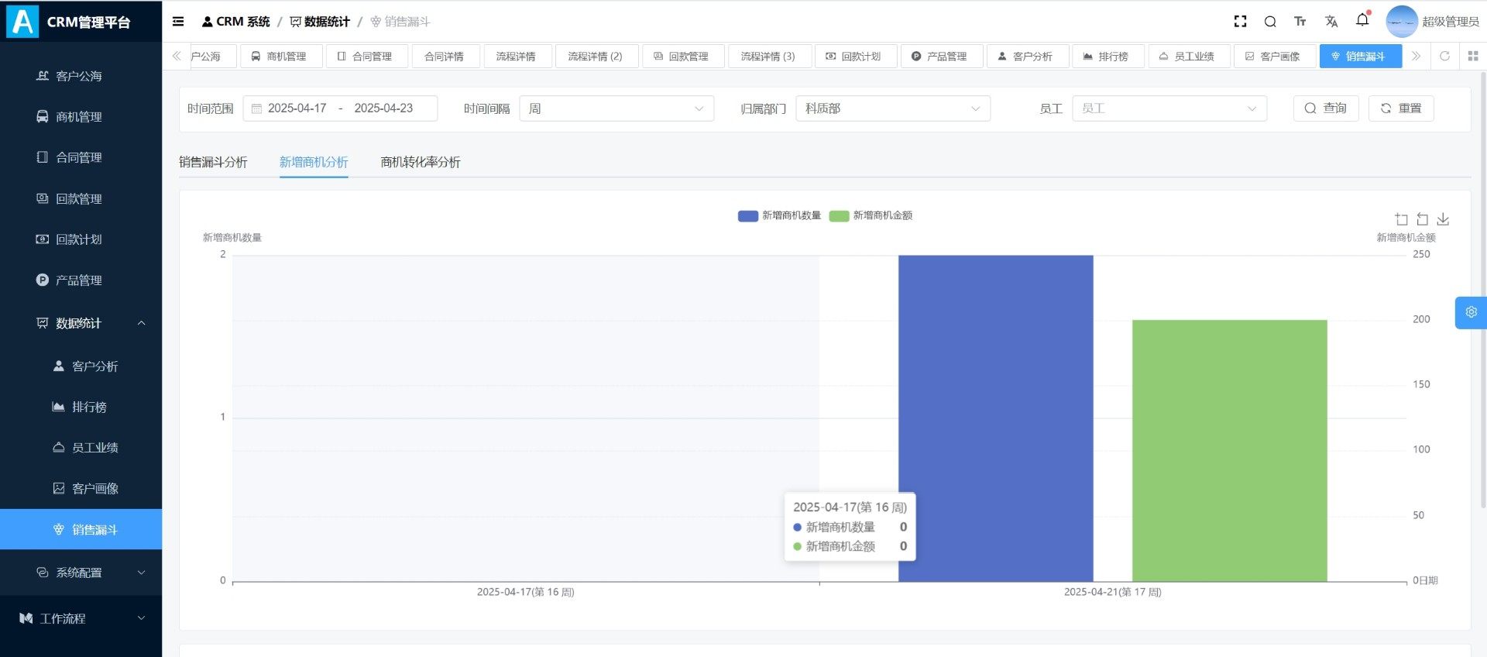Open the language translation icon

pos(1331,22)
